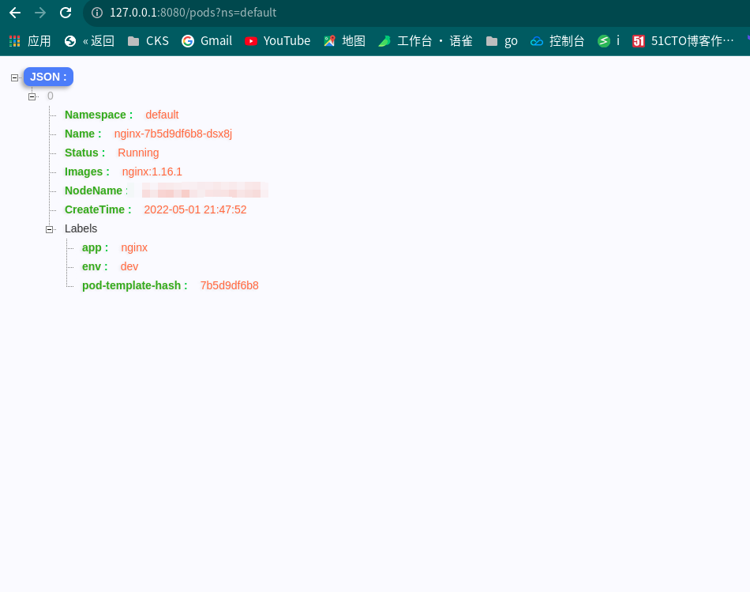This screenshot has height=592, width=750.
Task: Open the Maps 地图 bookmark
Action: click(x=344, y=41)
